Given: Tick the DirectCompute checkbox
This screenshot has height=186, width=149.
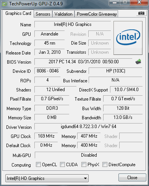Looking at the screenshot, I should click(105, 164).
